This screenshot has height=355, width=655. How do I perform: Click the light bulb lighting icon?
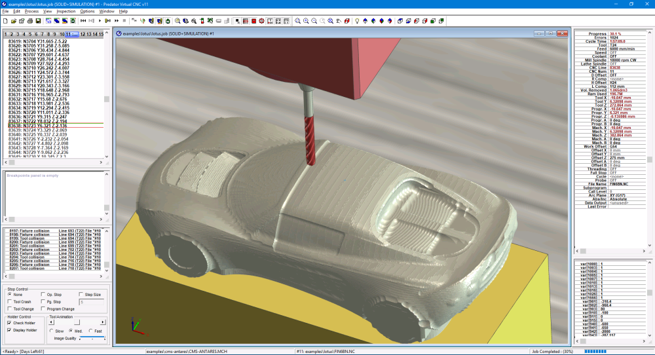click(x=356, y=21)
